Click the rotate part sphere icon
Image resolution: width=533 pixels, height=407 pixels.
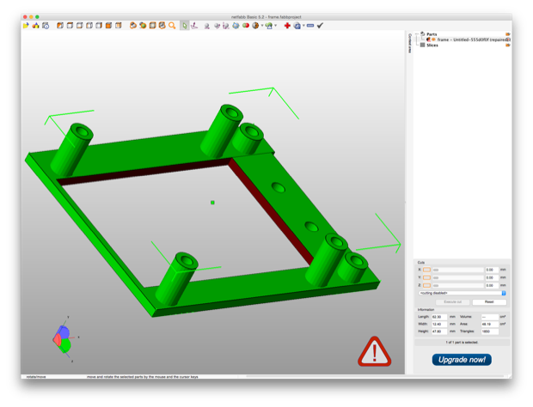pyautogui.click(x=217, y=26)
